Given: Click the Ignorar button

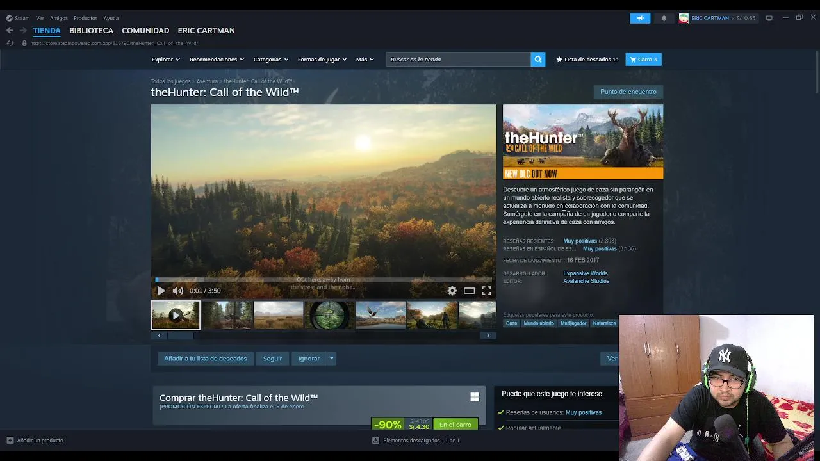Looking at the screenshot, I should (x=309, y=359).
